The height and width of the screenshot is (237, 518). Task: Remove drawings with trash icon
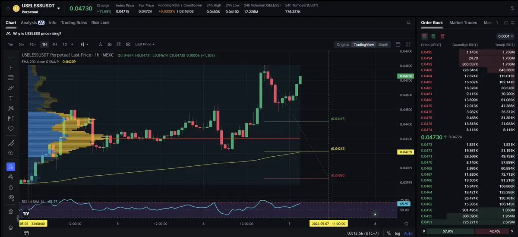pyautogui.click(x=11, y=211)
